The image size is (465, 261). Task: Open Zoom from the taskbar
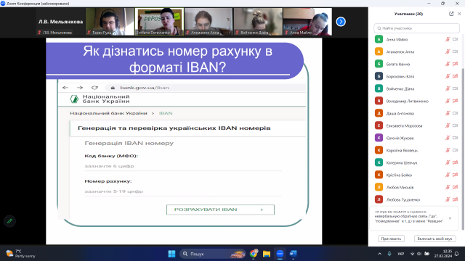point(280,254)
